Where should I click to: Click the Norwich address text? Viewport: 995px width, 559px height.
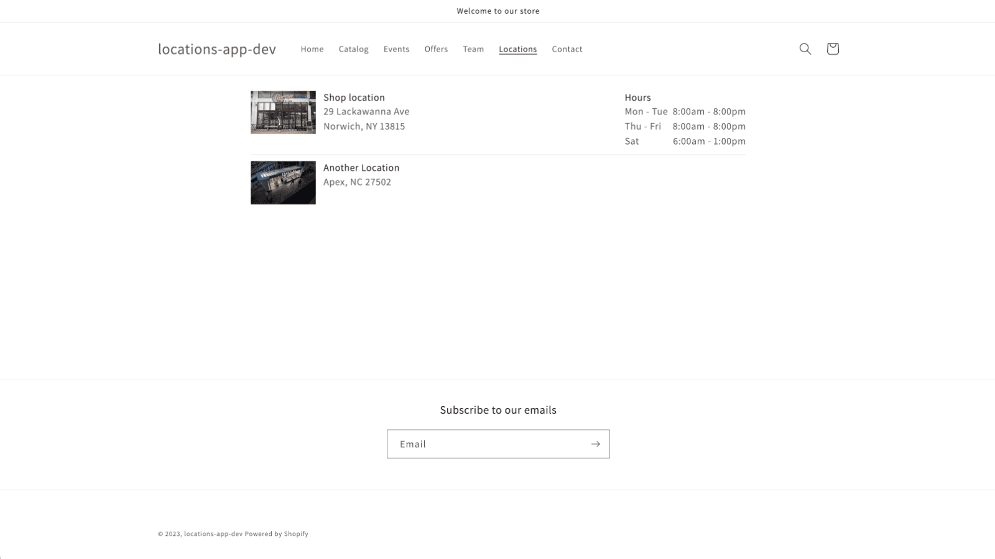364,125
